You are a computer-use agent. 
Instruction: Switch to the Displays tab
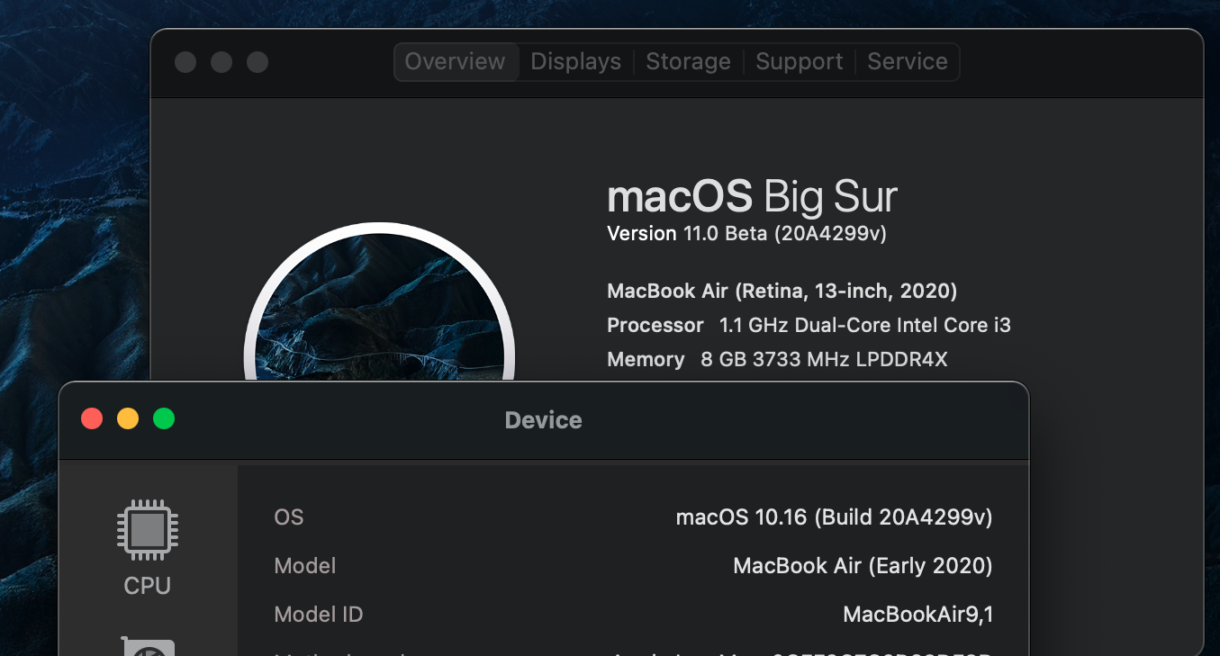576,61
